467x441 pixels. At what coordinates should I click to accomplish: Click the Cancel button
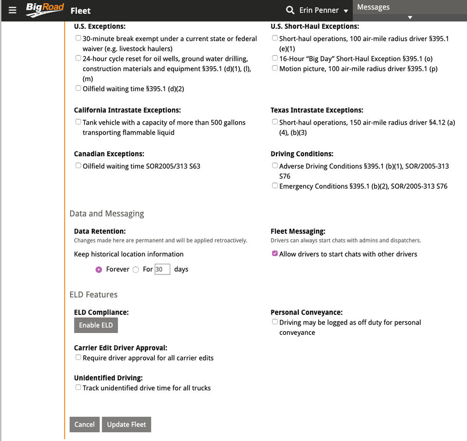[x=85, y=424]
